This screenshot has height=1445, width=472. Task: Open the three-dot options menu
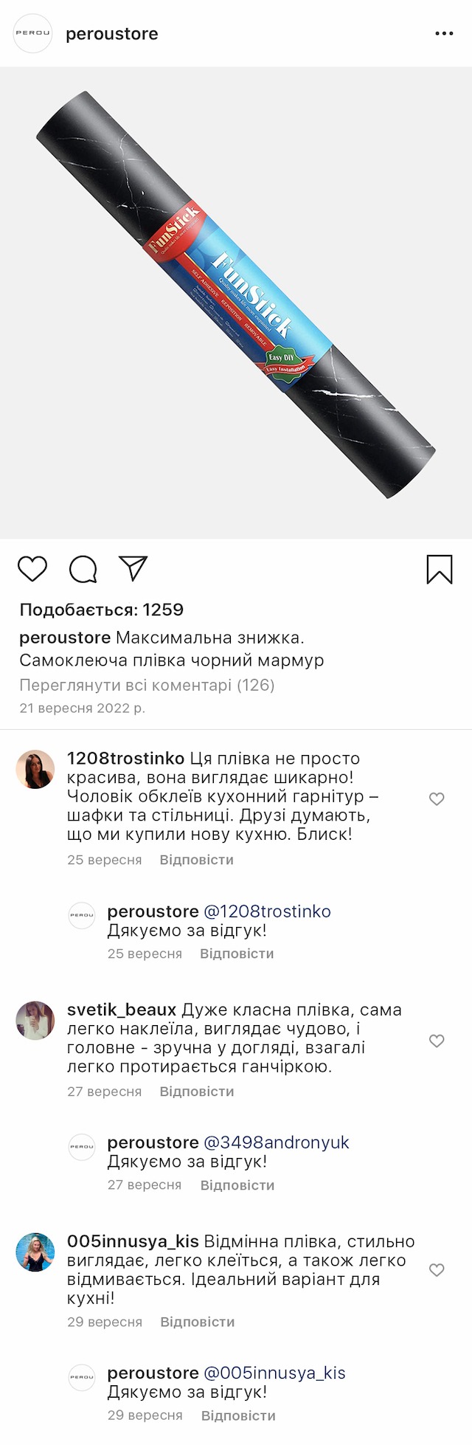[444, 34]
